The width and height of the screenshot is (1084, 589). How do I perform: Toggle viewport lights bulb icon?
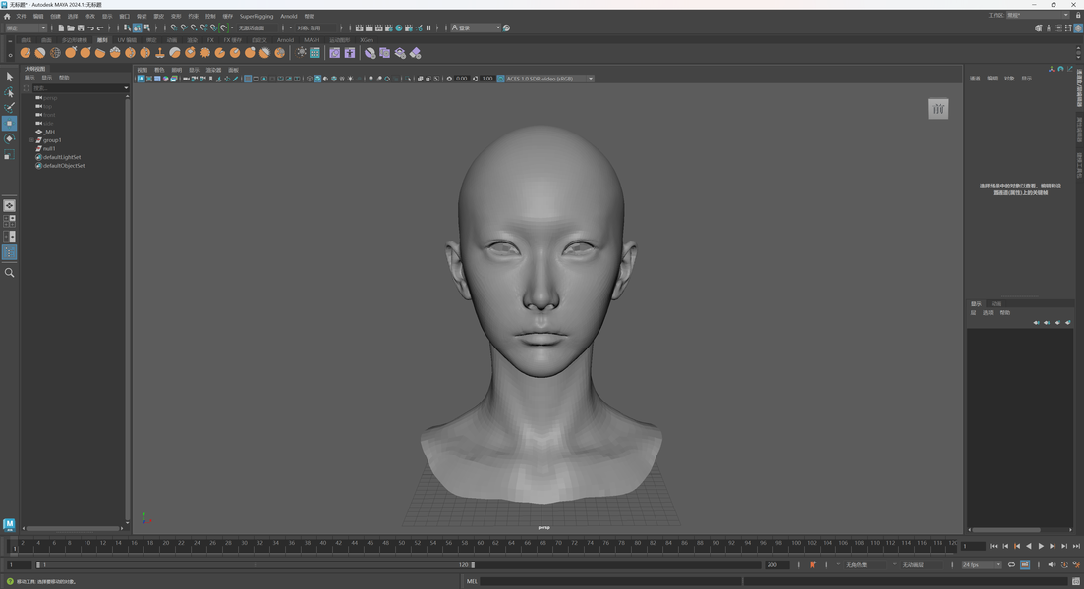pyautogui.click(x=350, y=79)
